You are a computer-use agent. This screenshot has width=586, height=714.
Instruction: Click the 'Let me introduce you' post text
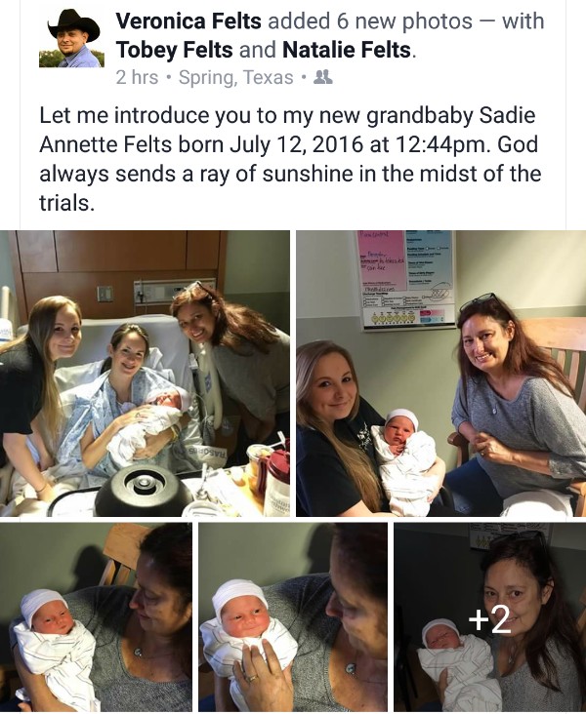[290, 159]
